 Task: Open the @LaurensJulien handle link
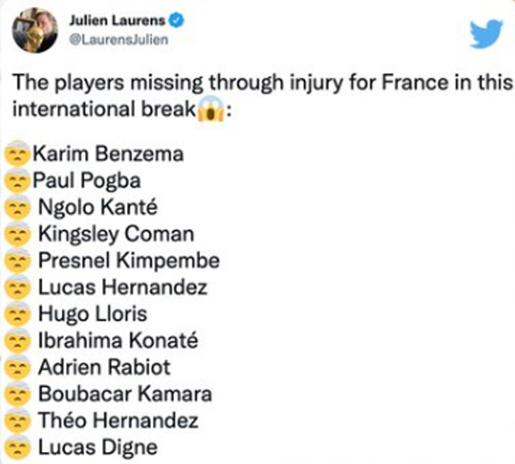click(118, 39)
